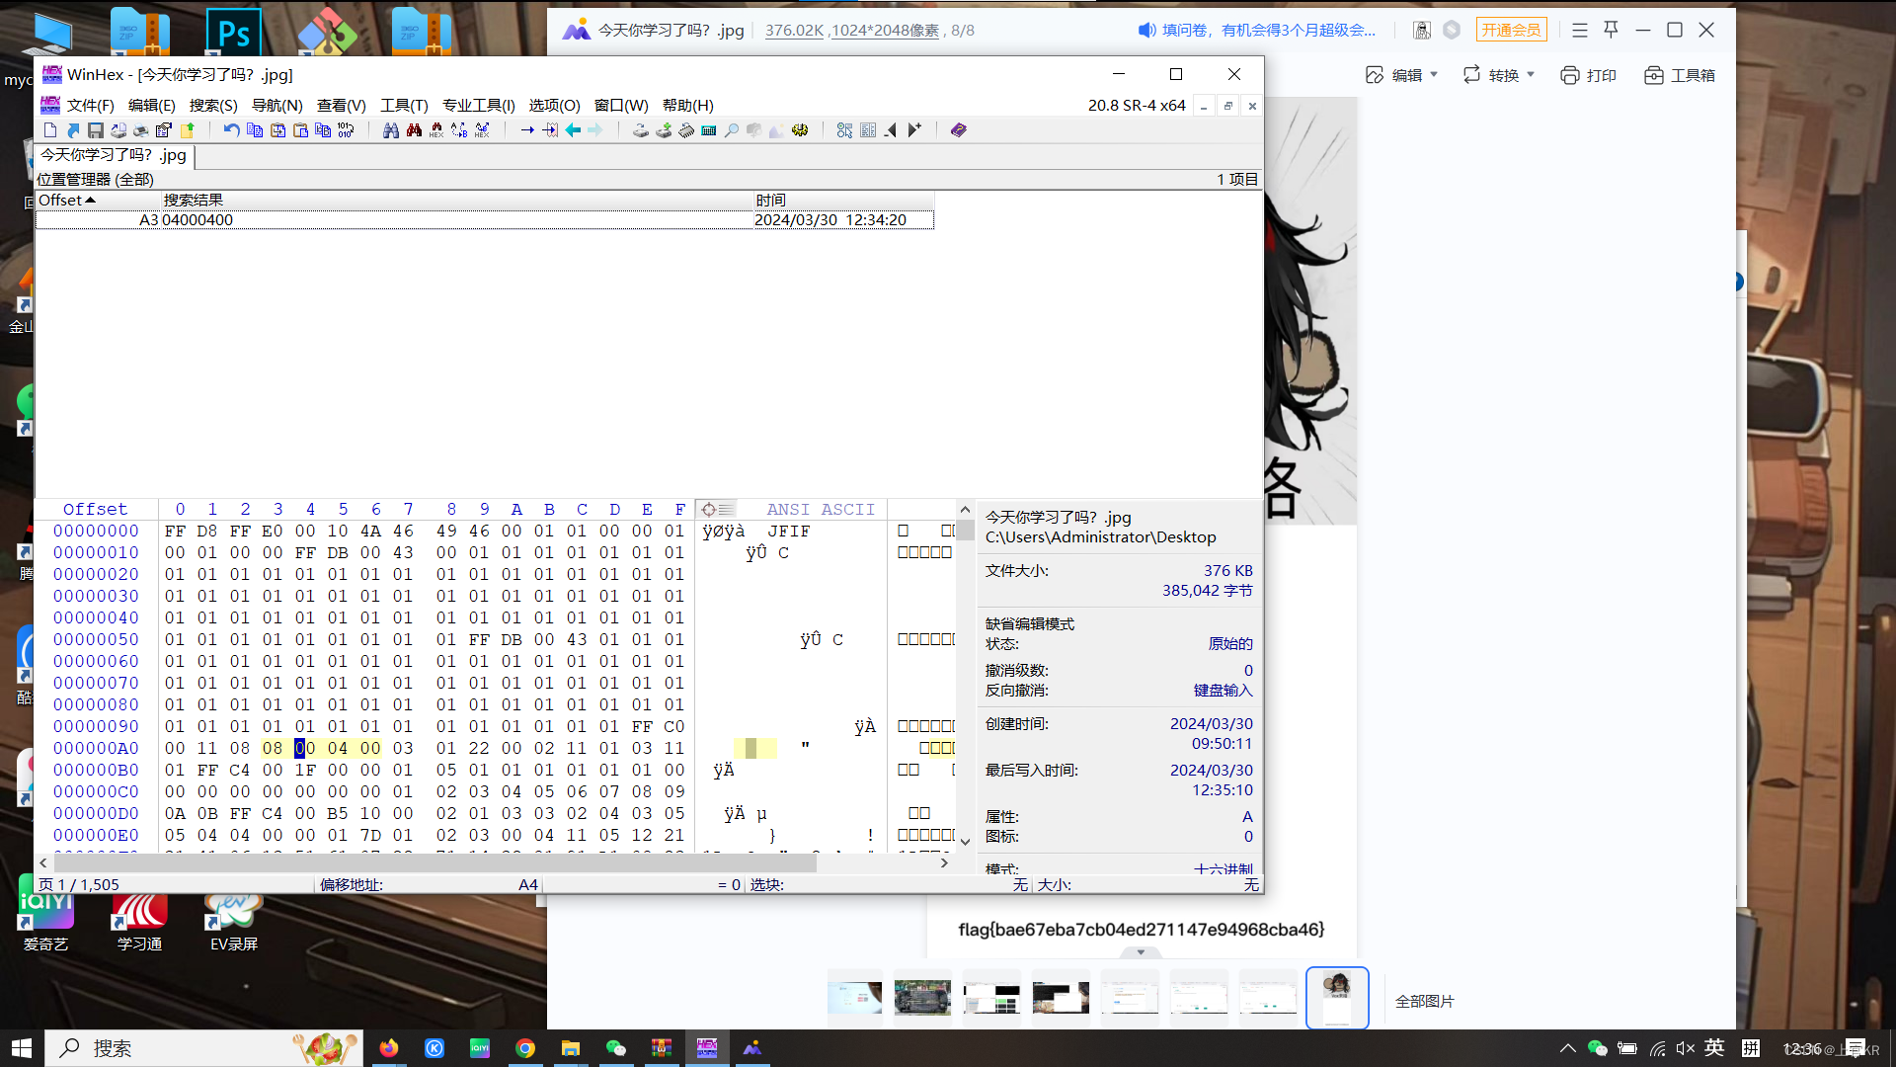
Task: Undo the last edit using the undo arrow
Action: [x=230, y=129]
